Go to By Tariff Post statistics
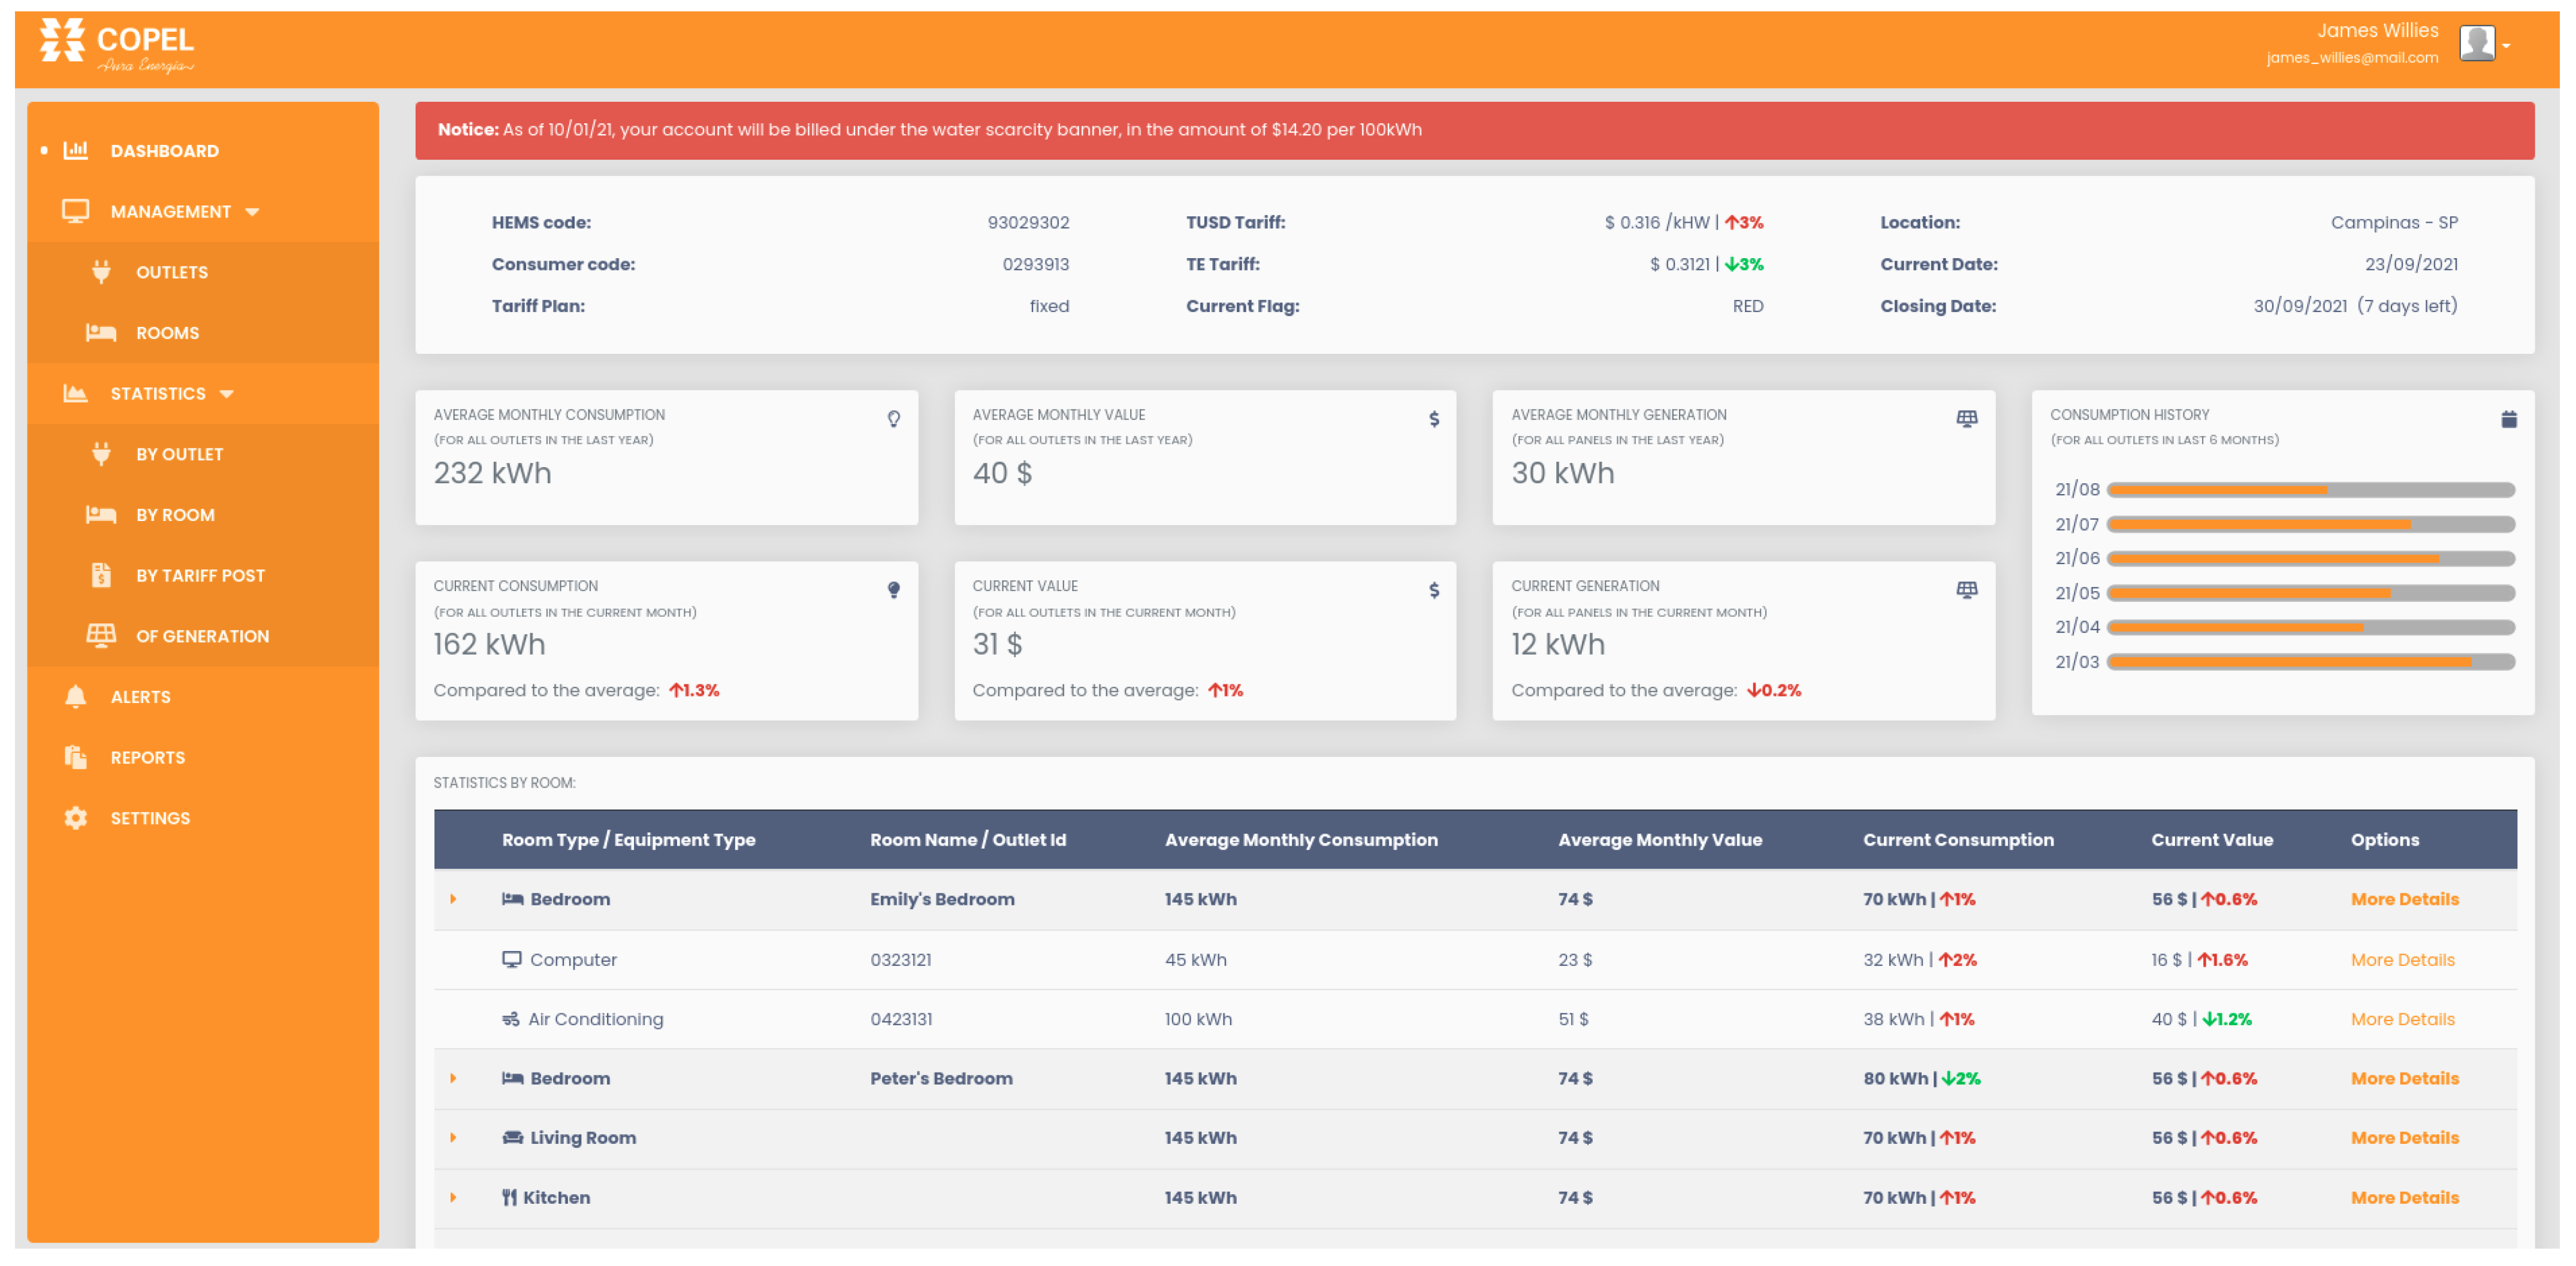The width and height of the screenshot is (2576, 1266). tap(200, 576)
